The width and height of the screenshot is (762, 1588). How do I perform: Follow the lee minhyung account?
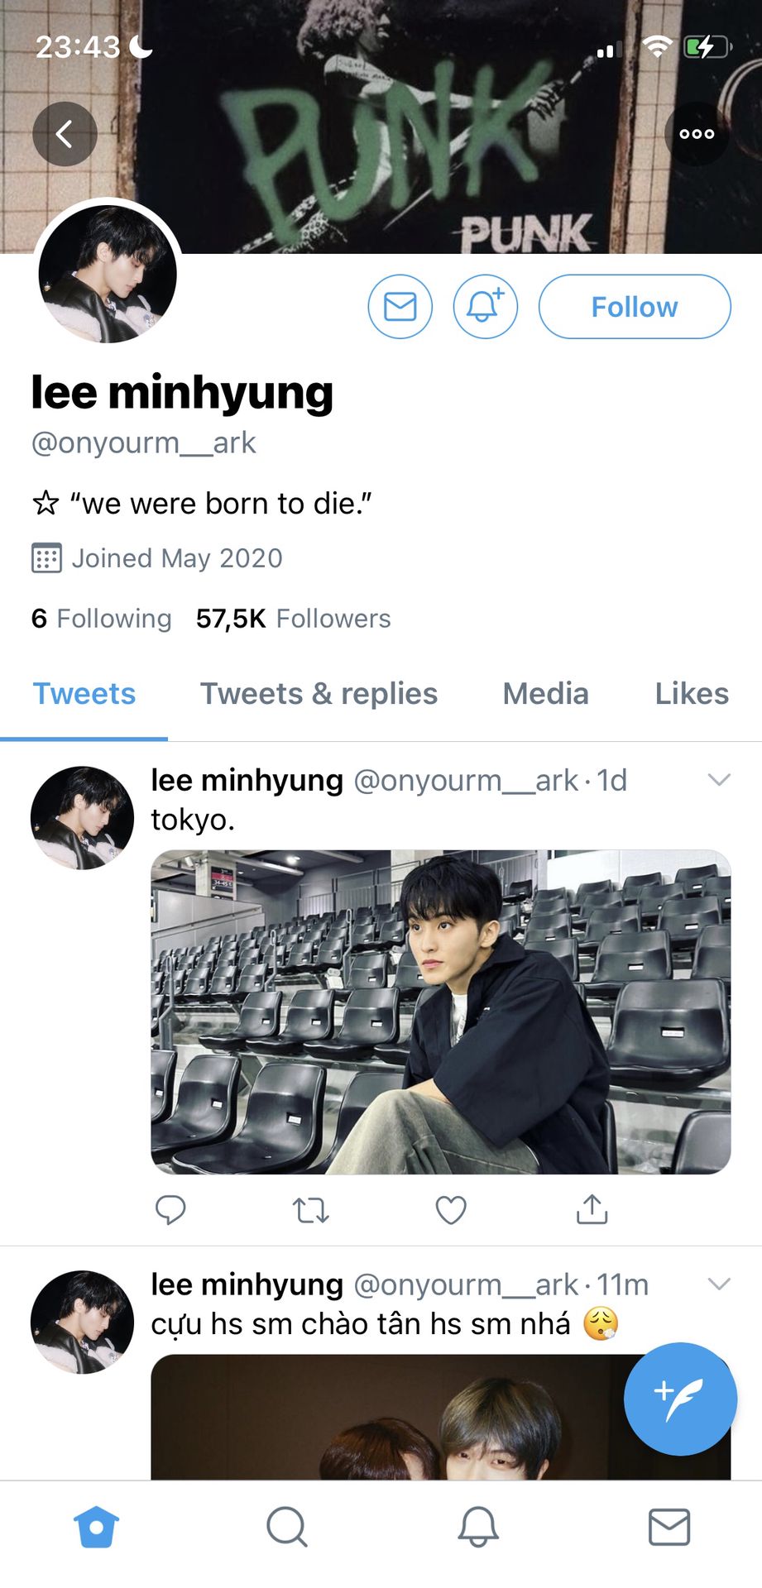(x=635, y=307)
